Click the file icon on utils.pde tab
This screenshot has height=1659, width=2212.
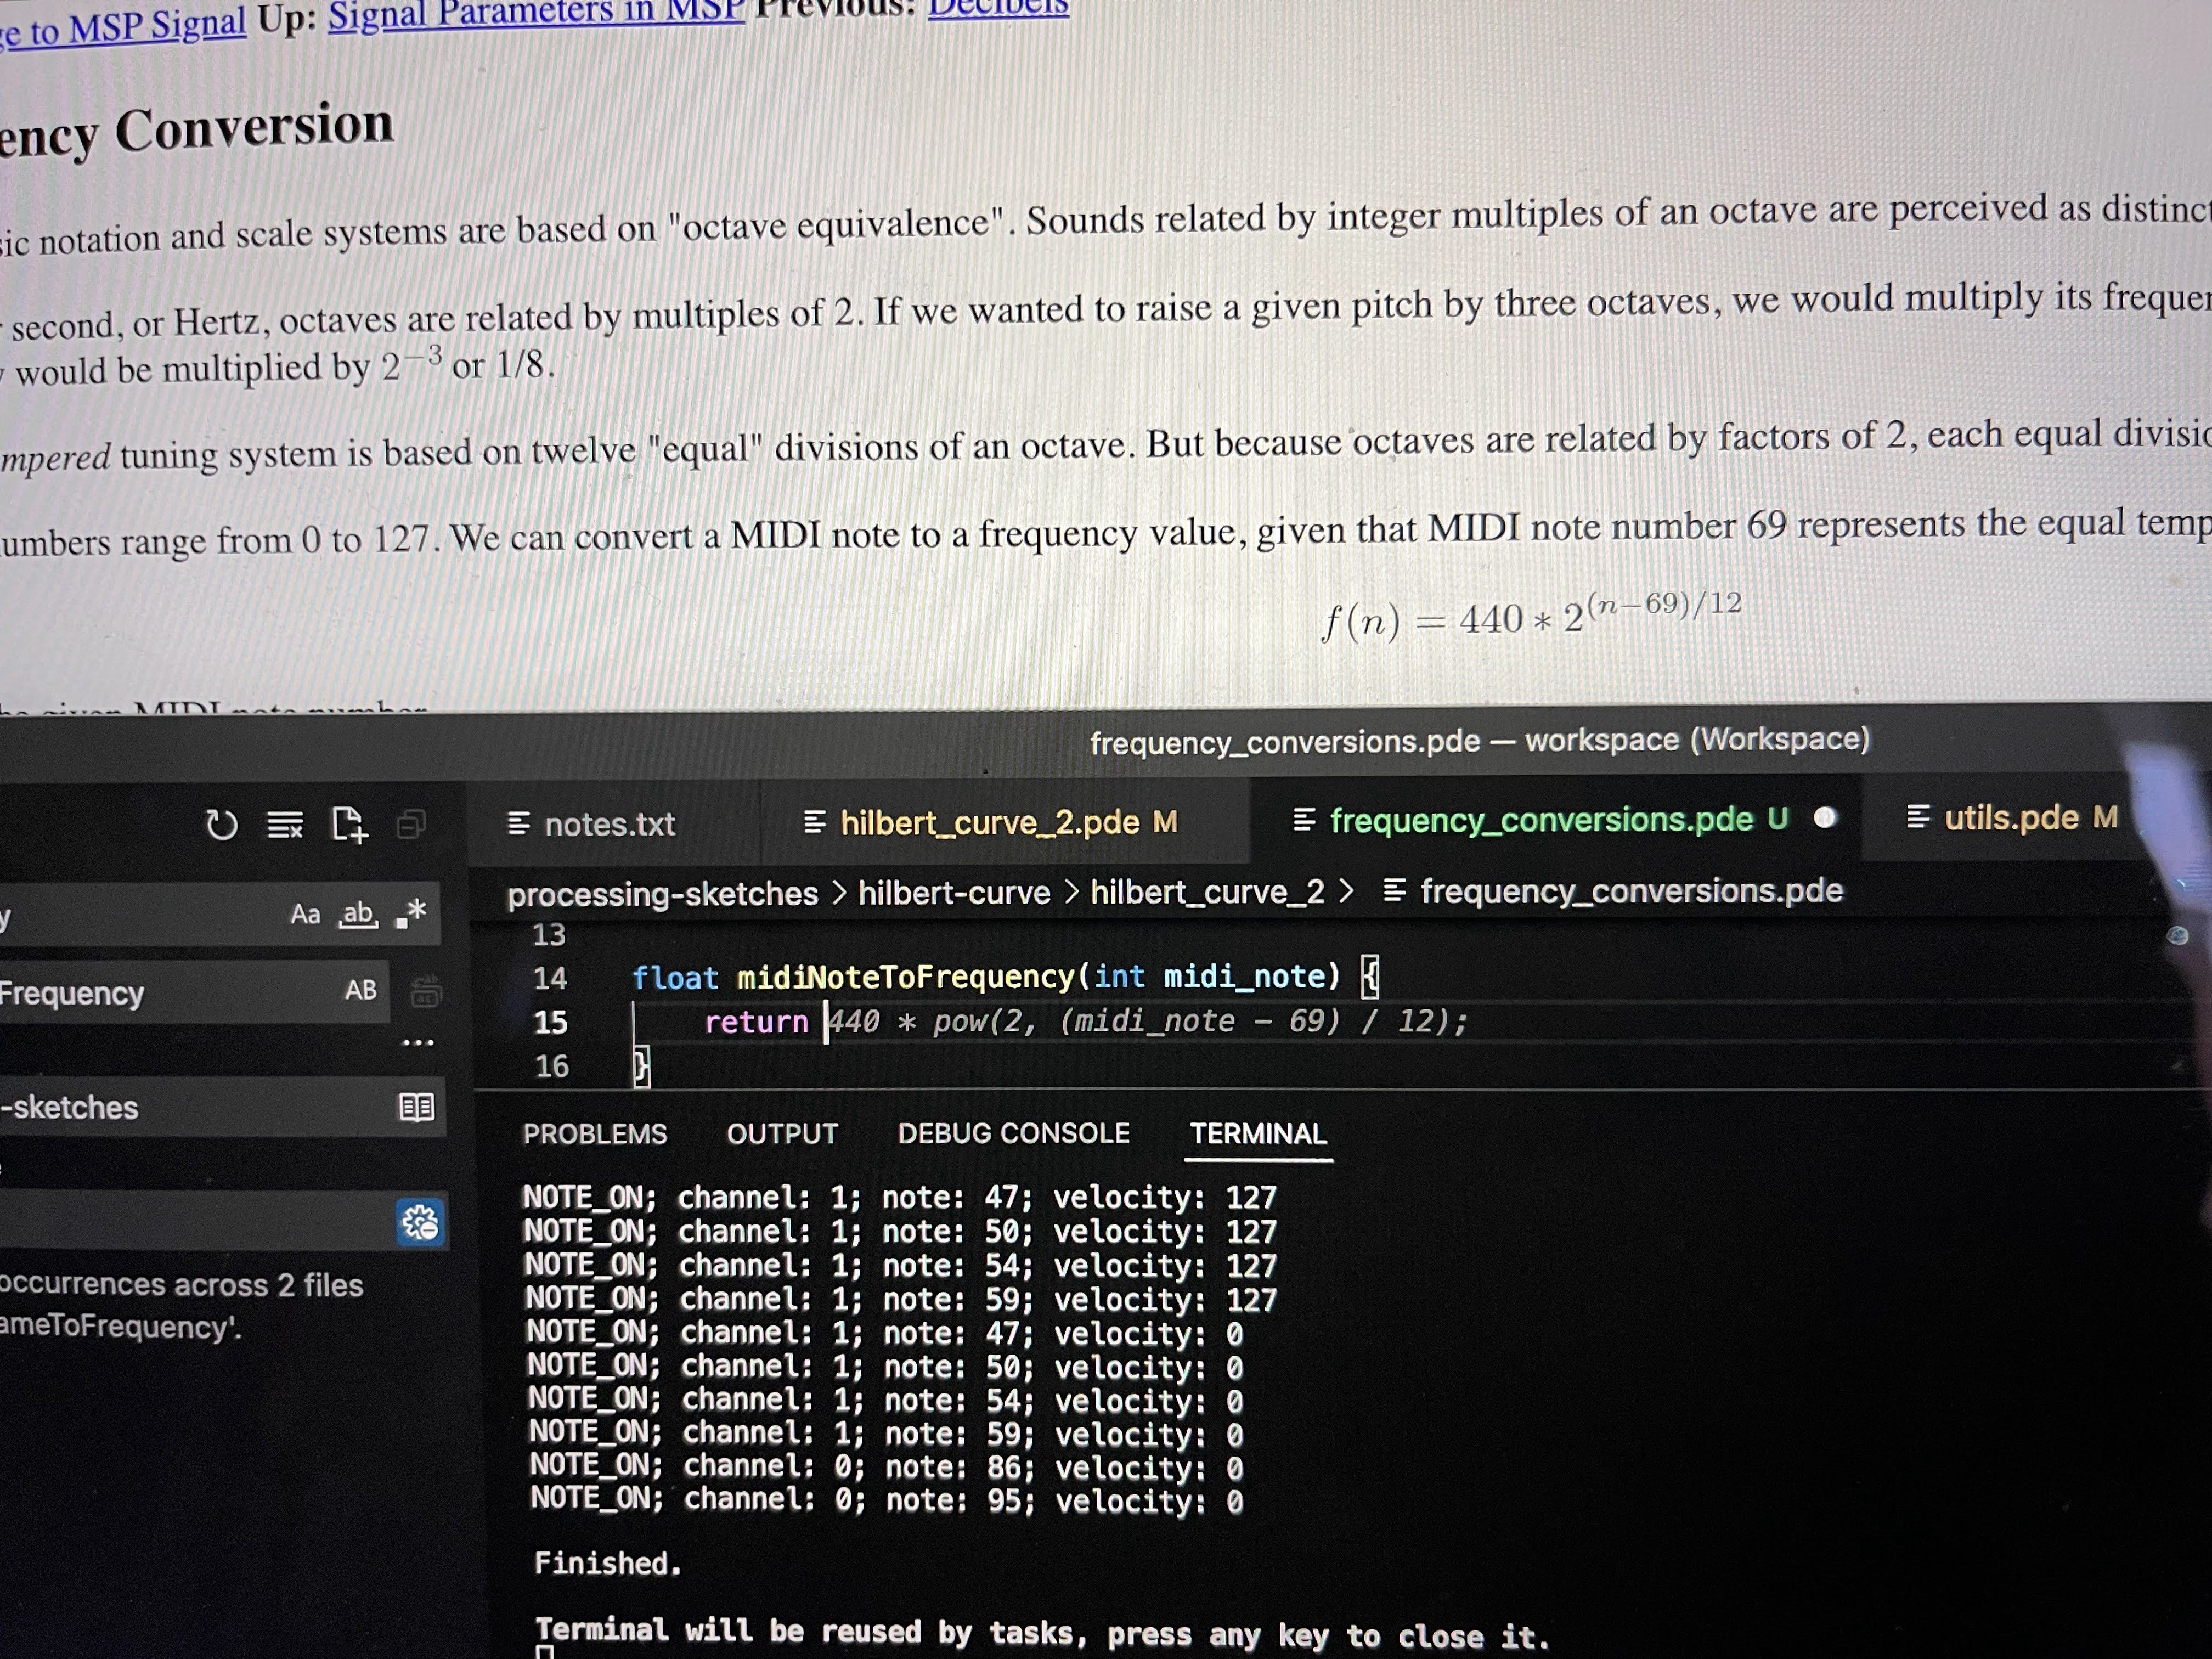[1918, 818]
